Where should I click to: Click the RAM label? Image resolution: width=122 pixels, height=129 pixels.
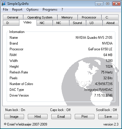click(13, 55)
